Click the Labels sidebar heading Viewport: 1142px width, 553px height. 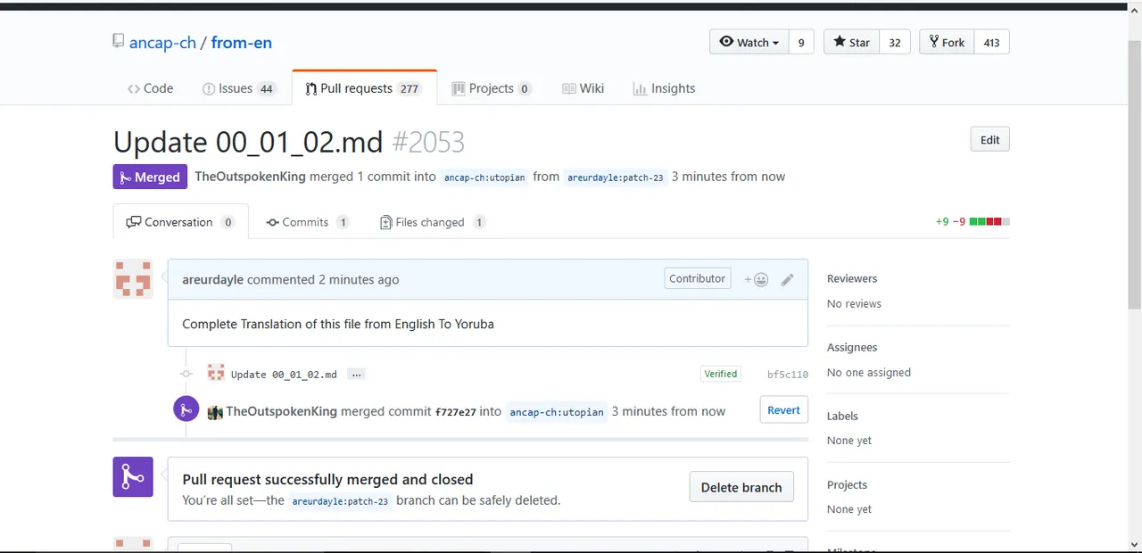[x=842, y=416]
